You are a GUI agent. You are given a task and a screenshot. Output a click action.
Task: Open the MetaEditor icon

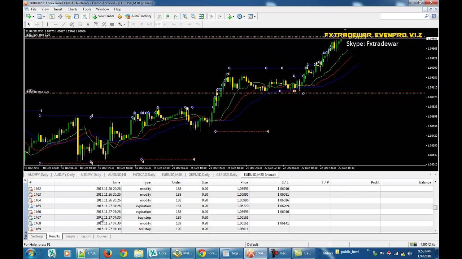point(120,16)
